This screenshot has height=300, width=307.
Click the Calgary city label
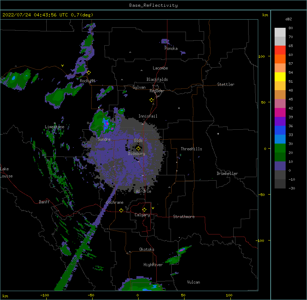tap(142, 215)
